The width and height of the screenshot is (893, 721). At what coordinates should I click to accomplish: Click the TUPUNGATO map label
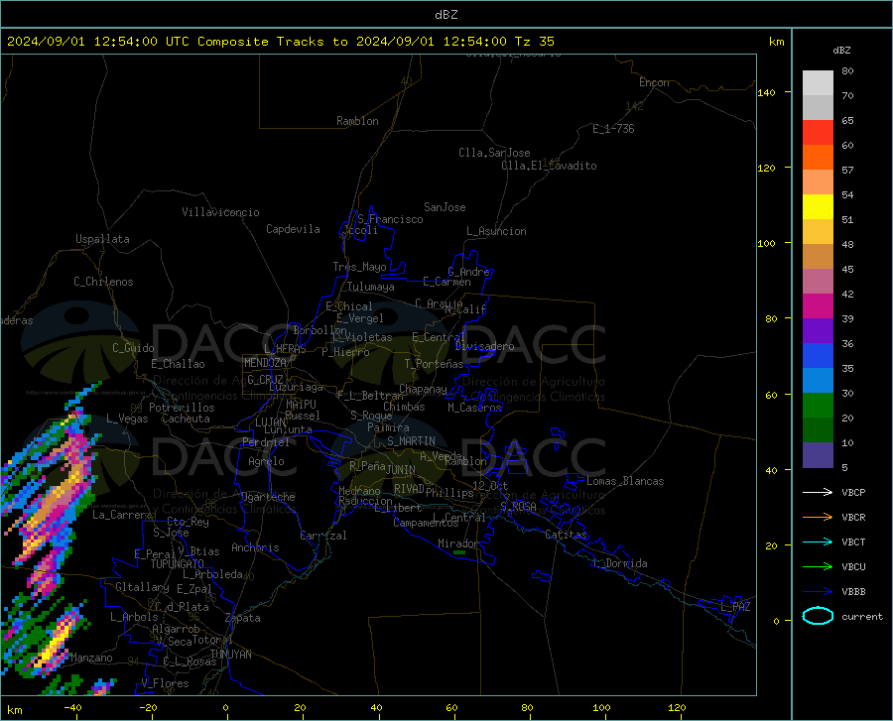tap(178, 564)
